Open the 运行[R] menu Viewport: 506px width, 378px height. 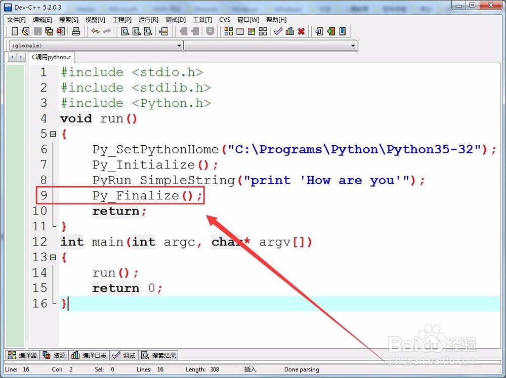(x=148, y=20)
